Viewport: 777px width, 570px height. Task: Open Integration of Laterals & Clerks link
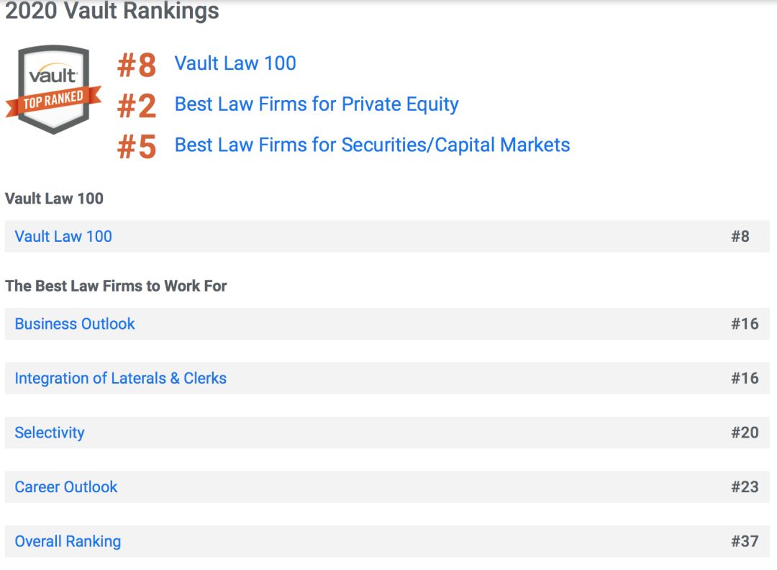point(120,378)
